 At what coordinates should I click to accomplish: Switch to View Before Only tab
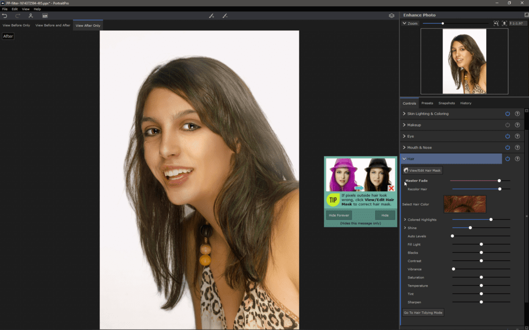tap(16, 25)
